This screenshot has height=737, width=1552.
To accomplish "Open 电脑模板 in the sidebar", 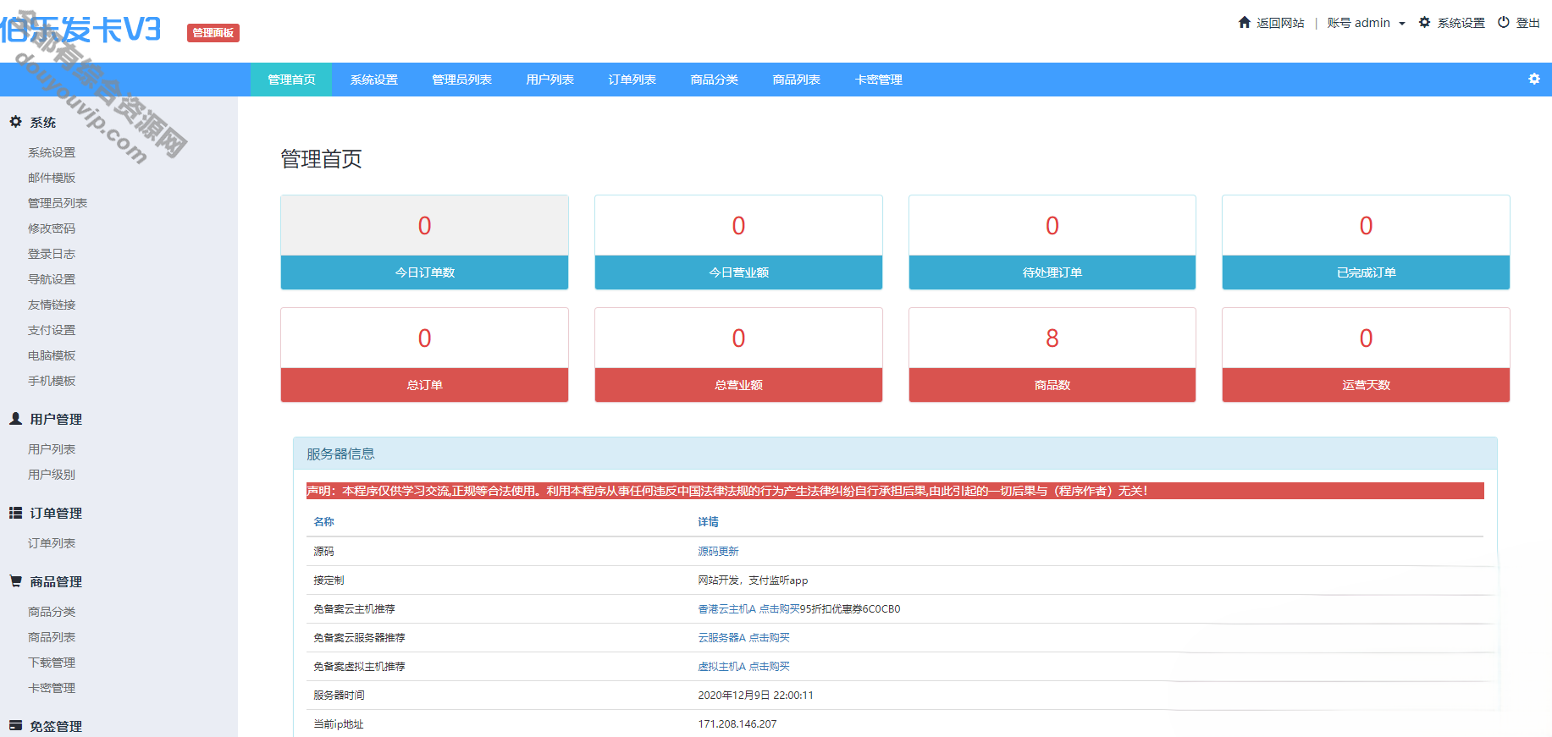I will pyautogui.click(x=52, y=355).
